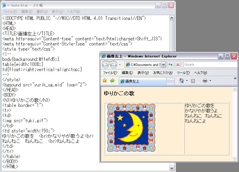Screen dimensions: 239x172
Task: Click the moon image in the web page
Action: [131, 128]
